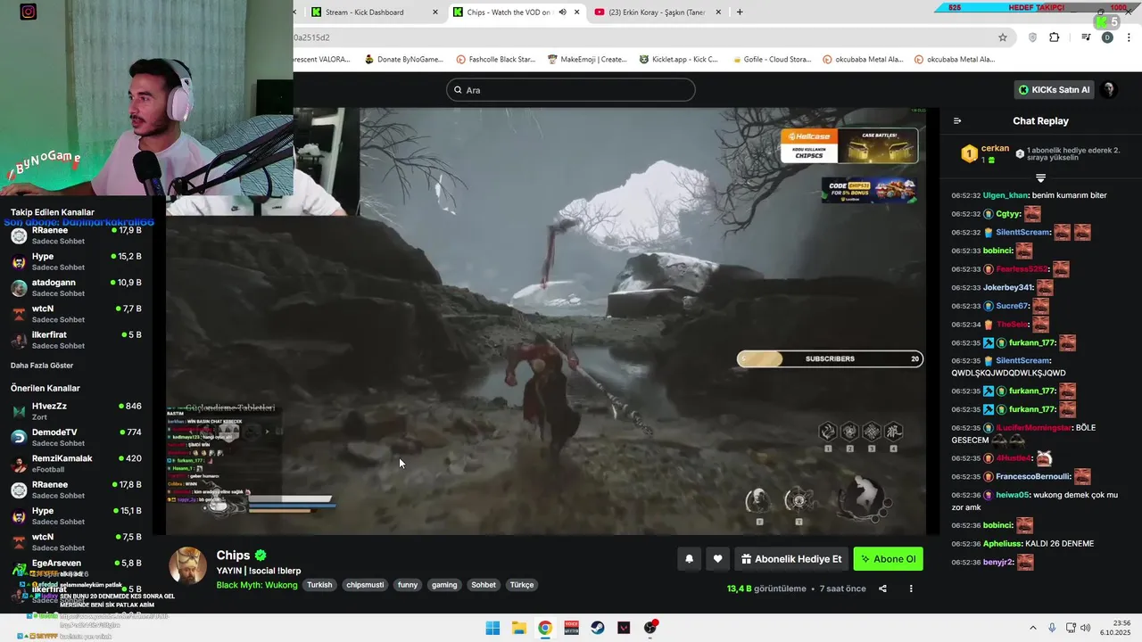Click the Instagram icon in stream overlay
This screenshot has width=1142, height=642.
point(29,12)
